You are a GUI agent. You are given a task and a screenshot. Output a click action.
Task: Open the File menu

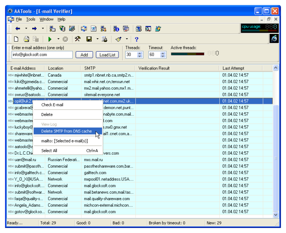(x=19, y=19)
